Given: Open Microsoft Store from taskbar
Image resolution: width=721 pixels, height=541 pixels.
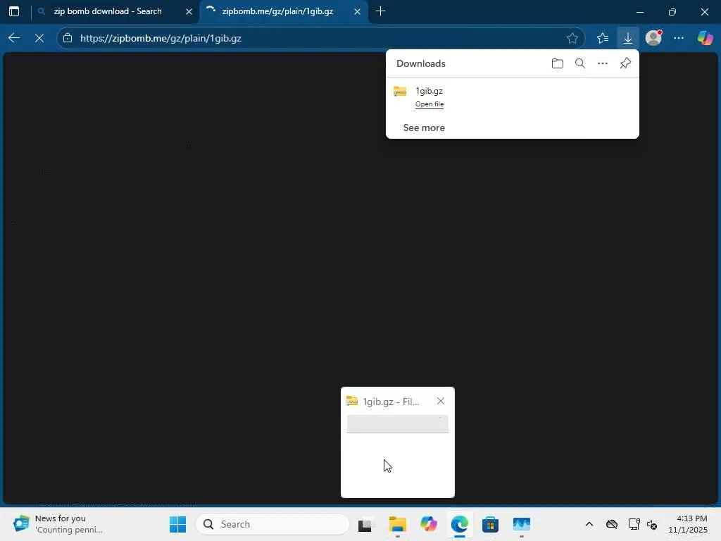Looking at the screenshot, I should [x=490, y=524].
